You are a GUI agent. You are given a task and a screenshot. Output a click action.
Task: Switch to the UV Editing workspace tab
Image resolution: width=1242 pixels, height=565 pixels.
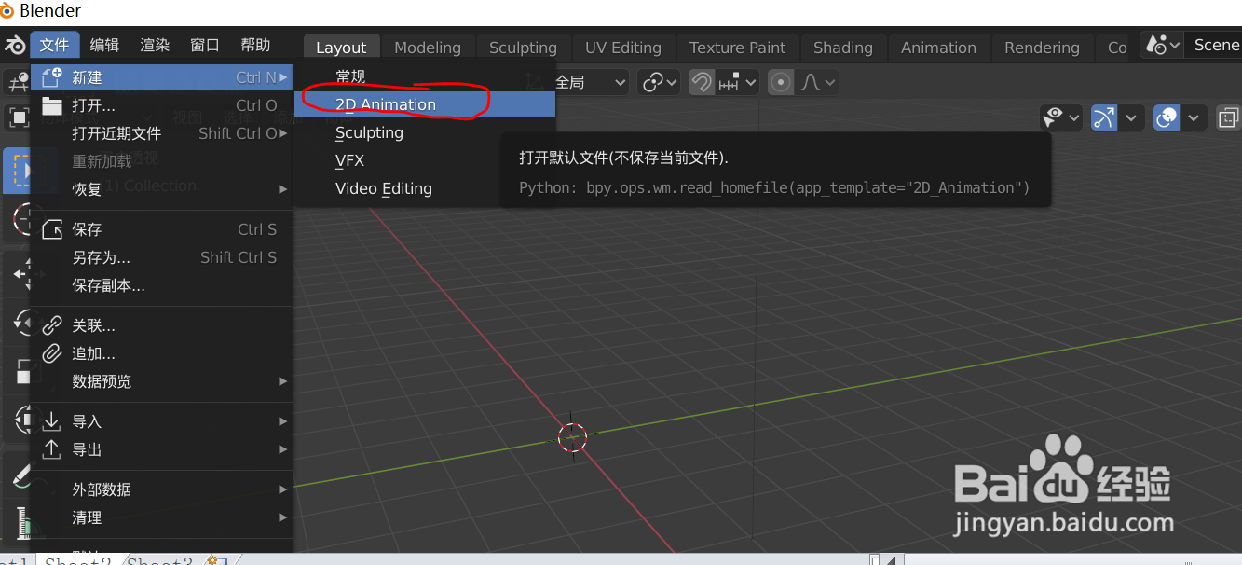tap(623, 47)
